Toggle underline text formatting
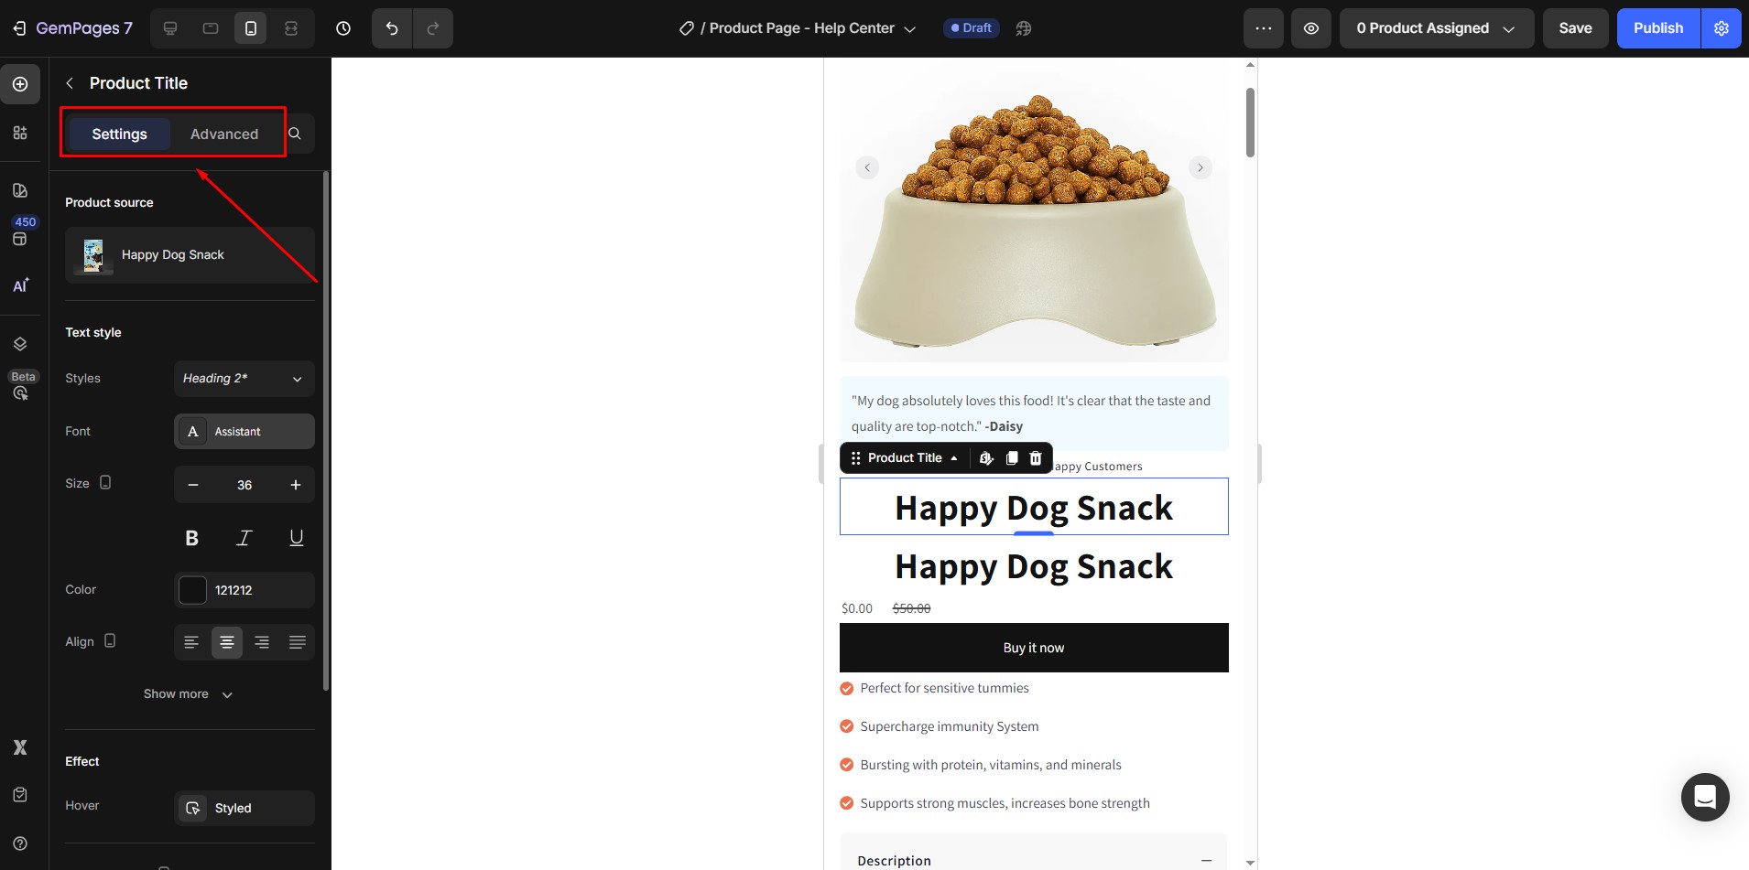The width and height of the screenshot is (1749, 870). coord(297,538)
